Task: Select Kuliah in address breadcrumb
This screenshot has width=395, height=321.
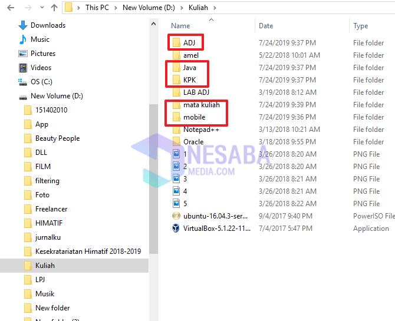Action: pyautogui.click(x=198, y=8)
